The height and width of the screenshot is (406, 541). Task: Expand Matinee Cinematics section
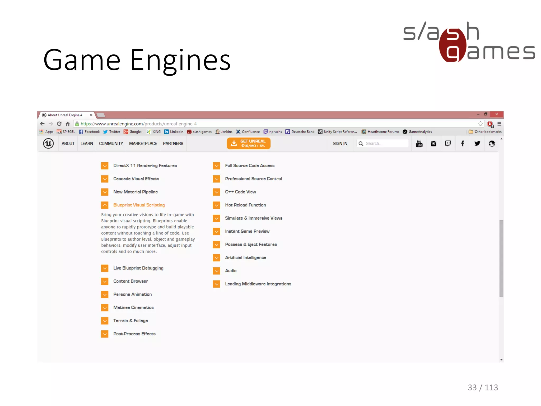[x=105, y=308]
